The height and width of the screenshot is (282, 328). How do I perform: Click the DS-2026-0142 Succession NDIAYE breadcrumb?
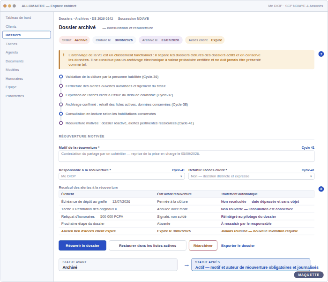120,19
